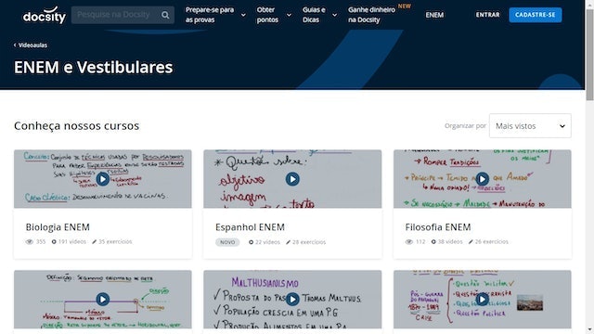Play the Pós-guerra do Paraguai video thumbnail
Screen dimensions: 594x334
[483, 299]
